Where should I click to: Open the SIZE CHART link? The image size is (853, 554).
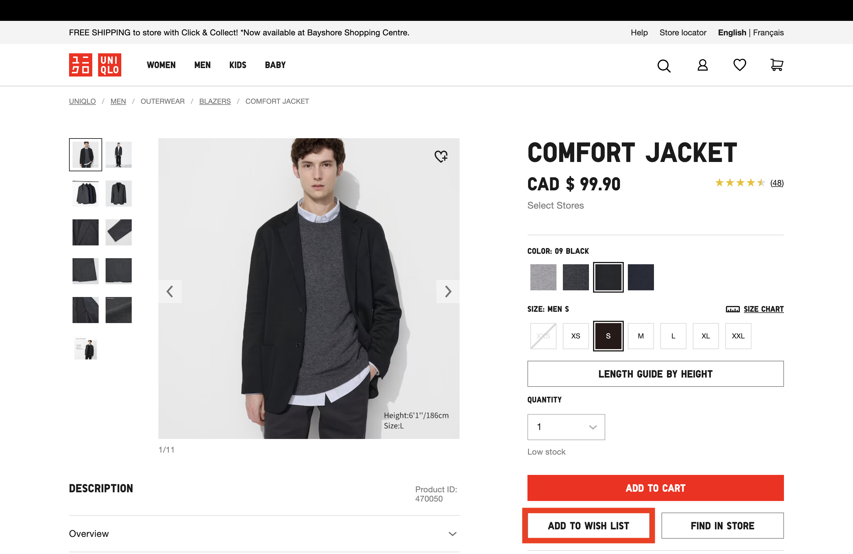click(763, 309)
